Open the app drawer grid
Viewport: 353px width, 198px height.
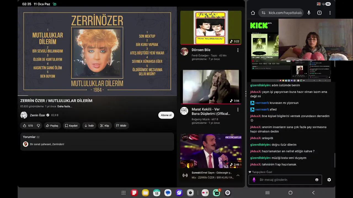pos(124,193)
